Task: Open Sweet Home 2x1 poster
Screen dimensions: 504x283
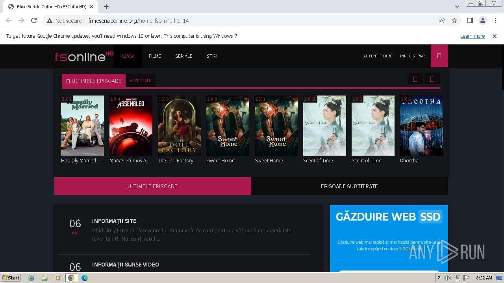Action: point(276,125)
